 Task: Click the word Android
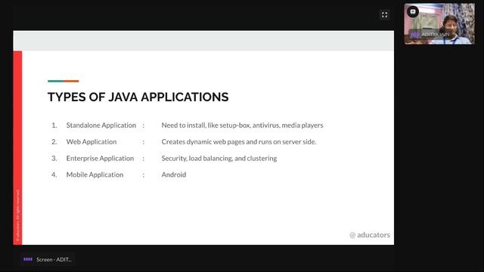(x=174, y=175)
